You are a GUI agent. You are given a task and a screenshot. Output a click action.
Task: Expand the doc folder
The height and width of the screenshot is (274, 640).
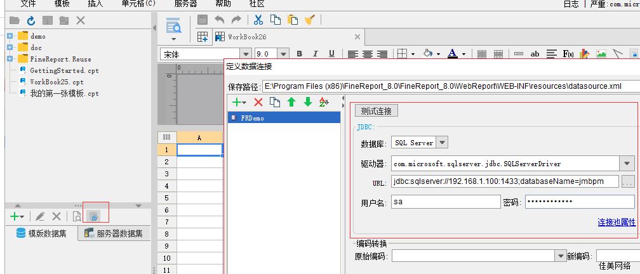tap(10, 48)
